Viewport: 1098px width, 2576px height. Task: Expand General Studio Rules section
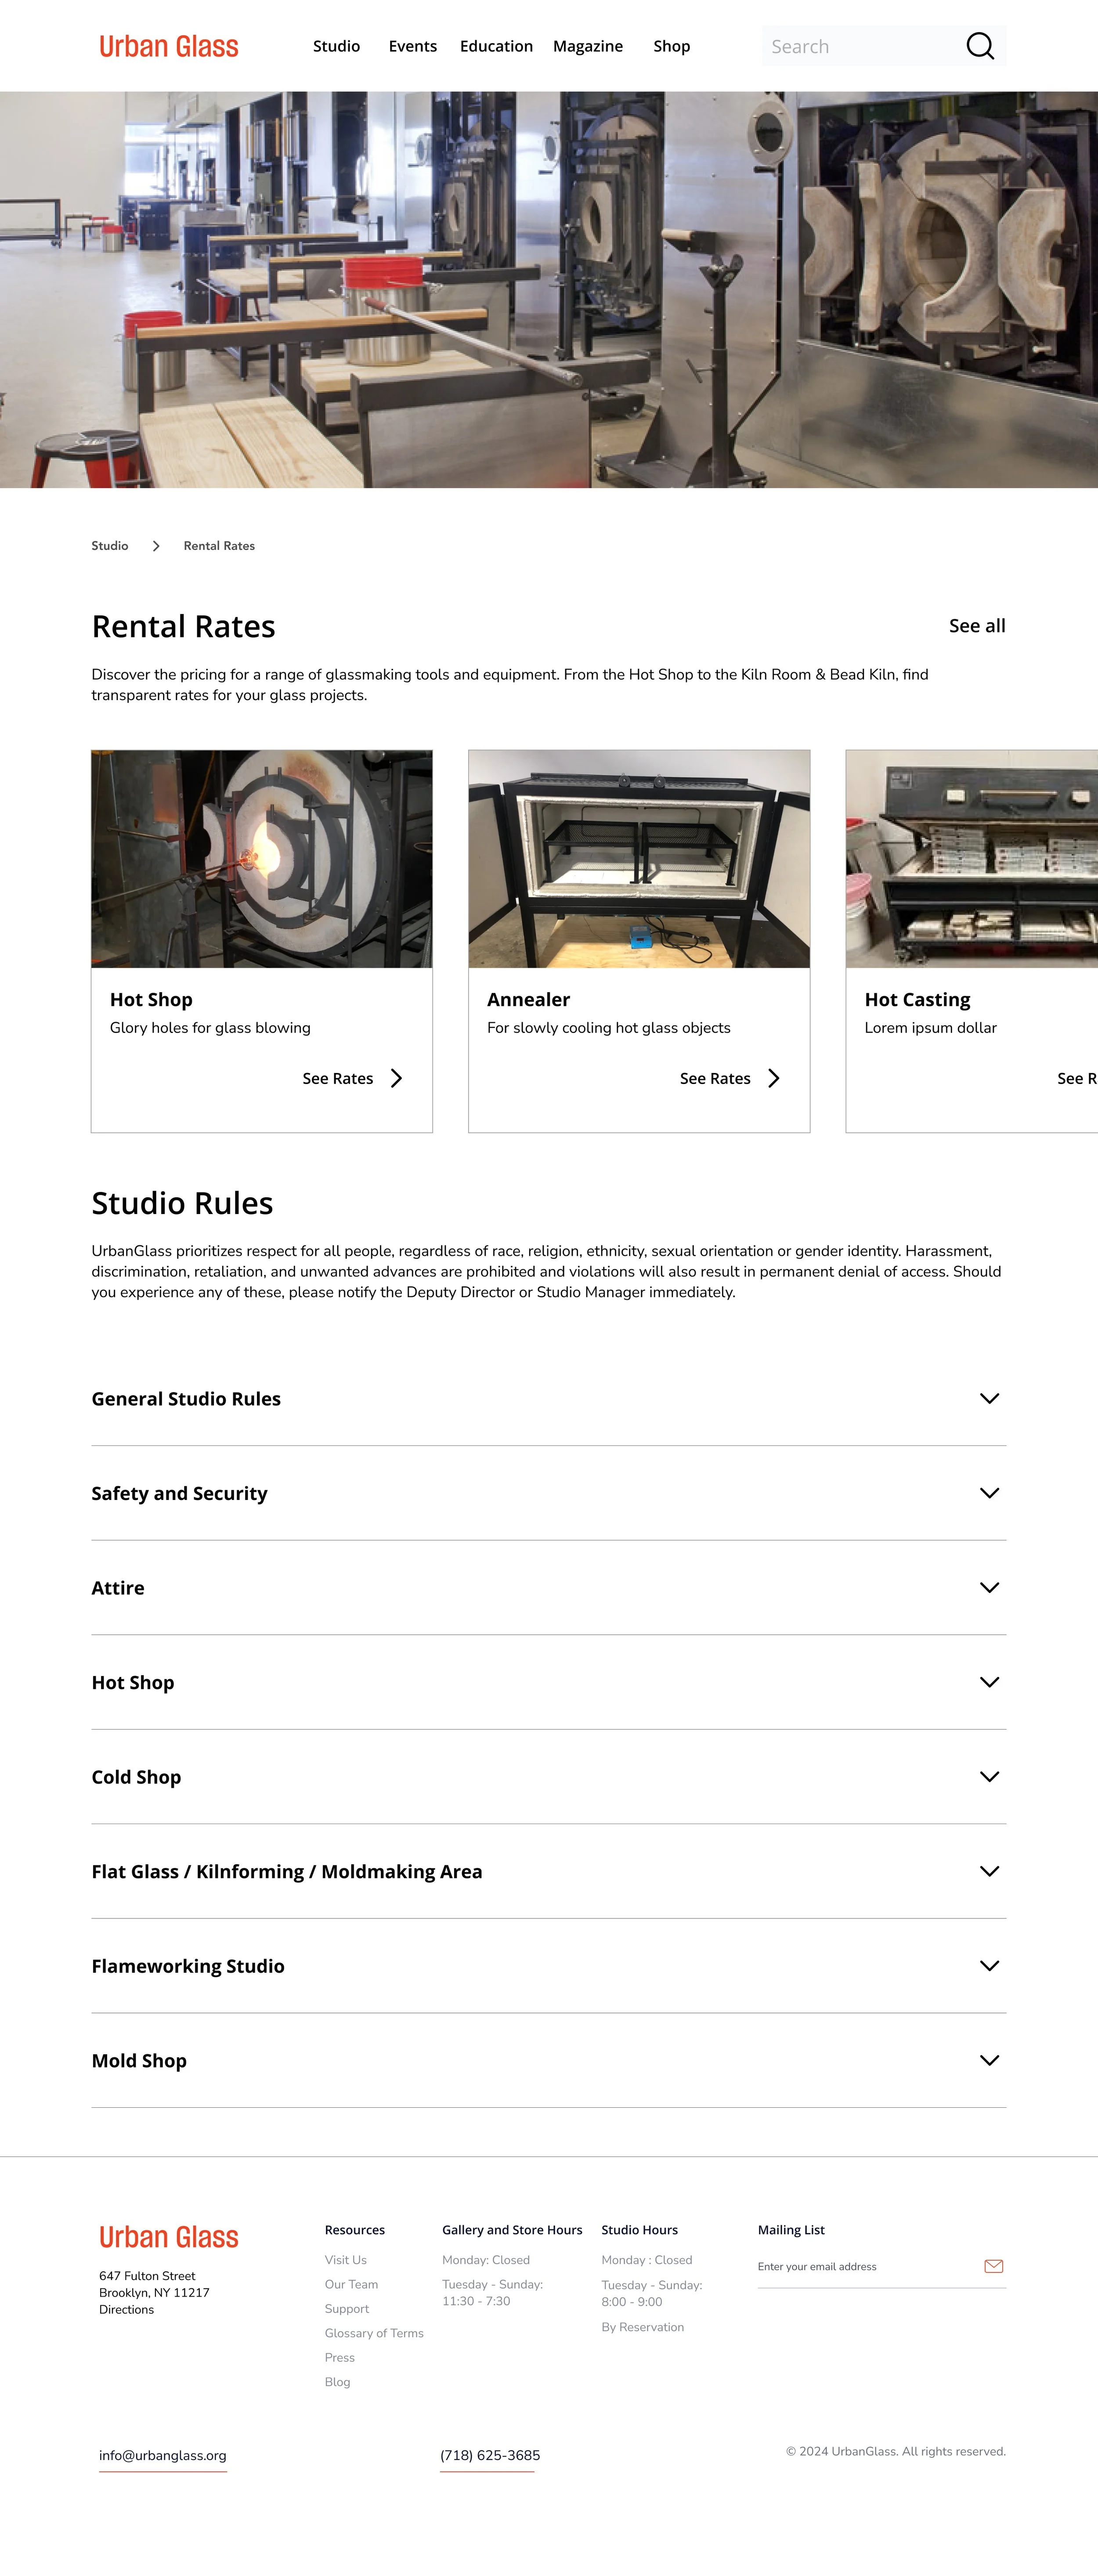[989, 1398]
